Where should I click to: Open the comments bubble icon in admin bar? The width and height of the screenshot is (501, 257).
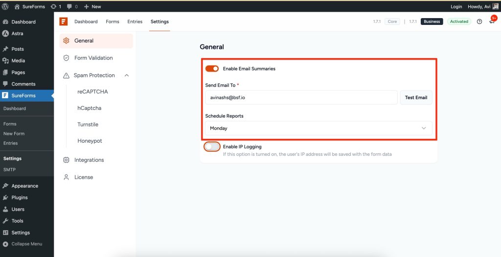(x=69, y=6)
